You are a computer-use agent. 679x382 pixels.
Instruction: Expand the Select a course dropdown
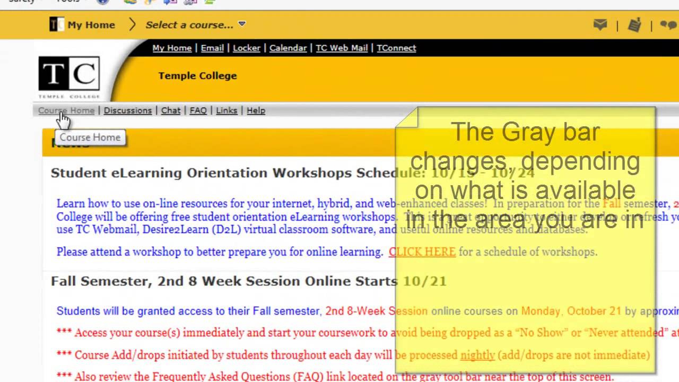[196, 25]
